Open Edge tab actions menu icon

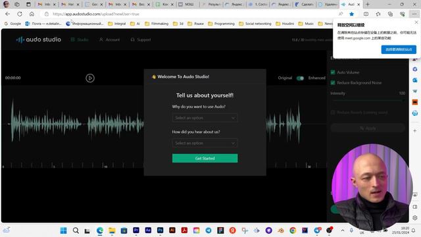click(x=28, y=5)
